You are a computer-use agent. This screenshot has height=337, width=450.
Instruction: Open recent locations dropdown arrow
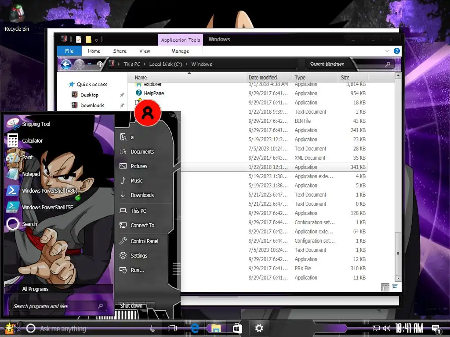point(90,64)
